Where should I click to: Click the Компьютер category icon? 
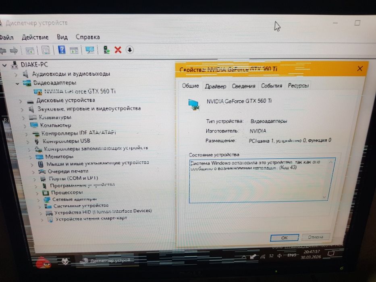(x=34, y=125)
